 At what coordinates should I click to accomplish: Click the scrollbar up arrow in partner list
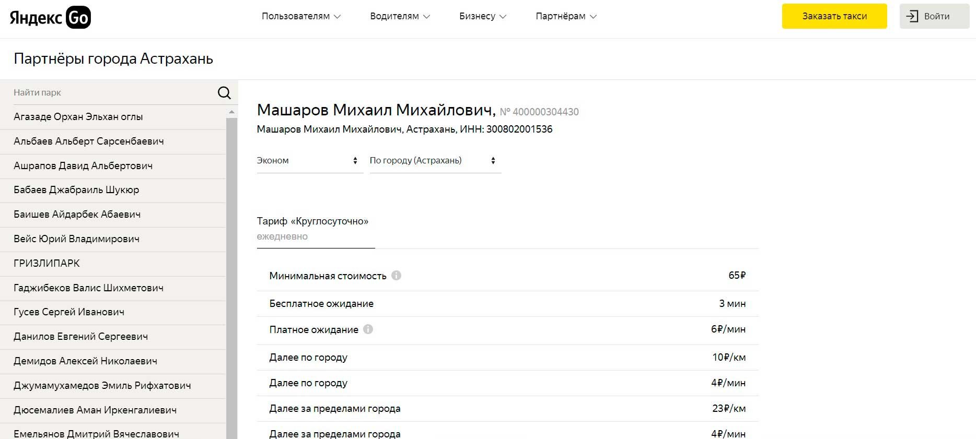point(231,112)
